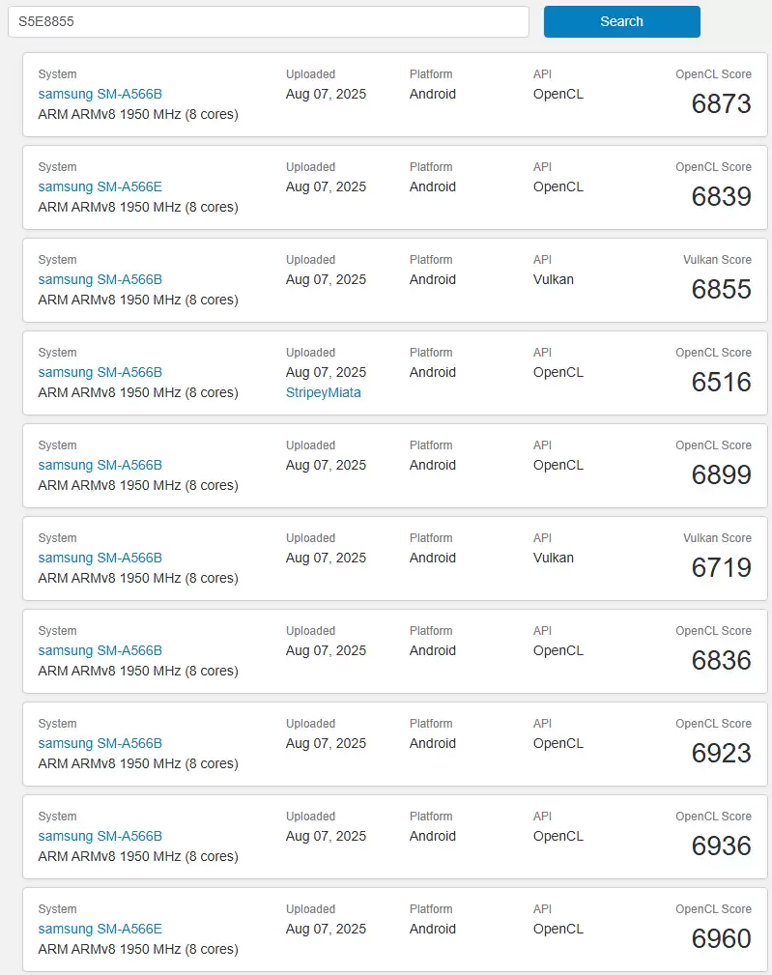Click the OpenCL score value 6960

pos(721,939)
